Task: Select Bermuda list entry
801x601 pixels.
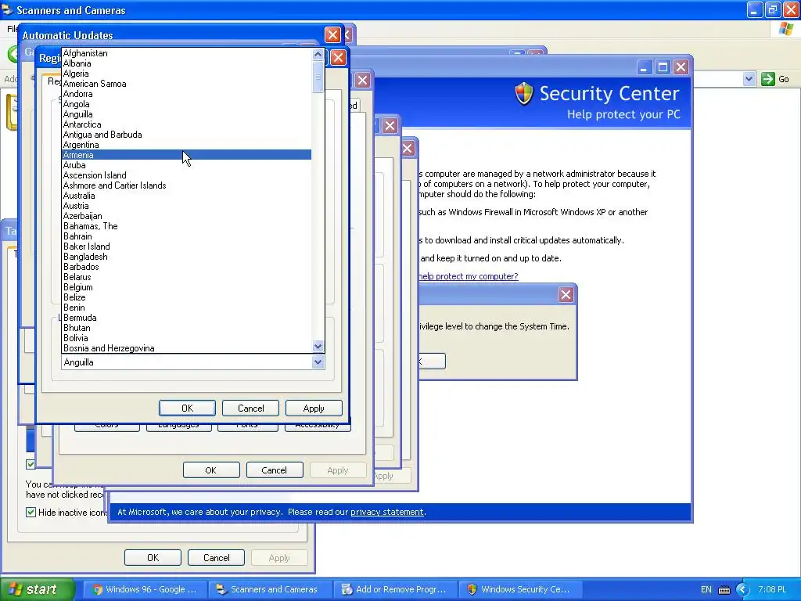Action: point(186,318)
